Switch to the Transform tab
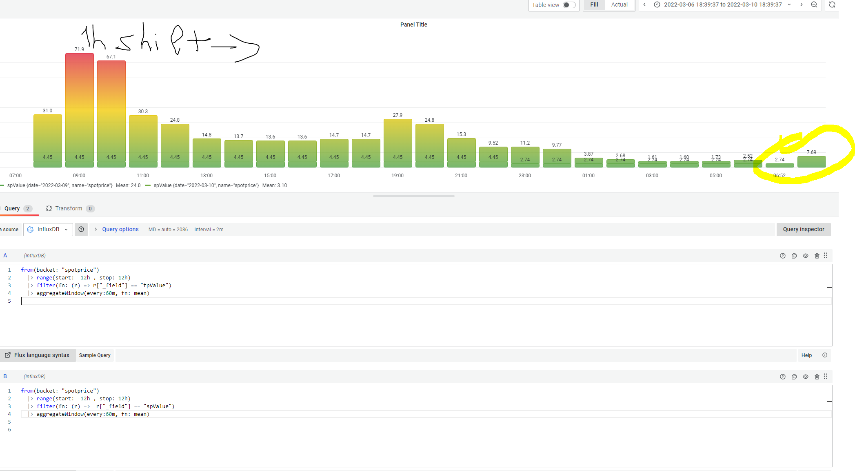This screenshot has height=471, width=855. (69, 208)
